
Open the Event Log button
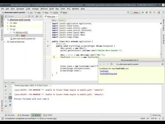[x=155, y=115]
